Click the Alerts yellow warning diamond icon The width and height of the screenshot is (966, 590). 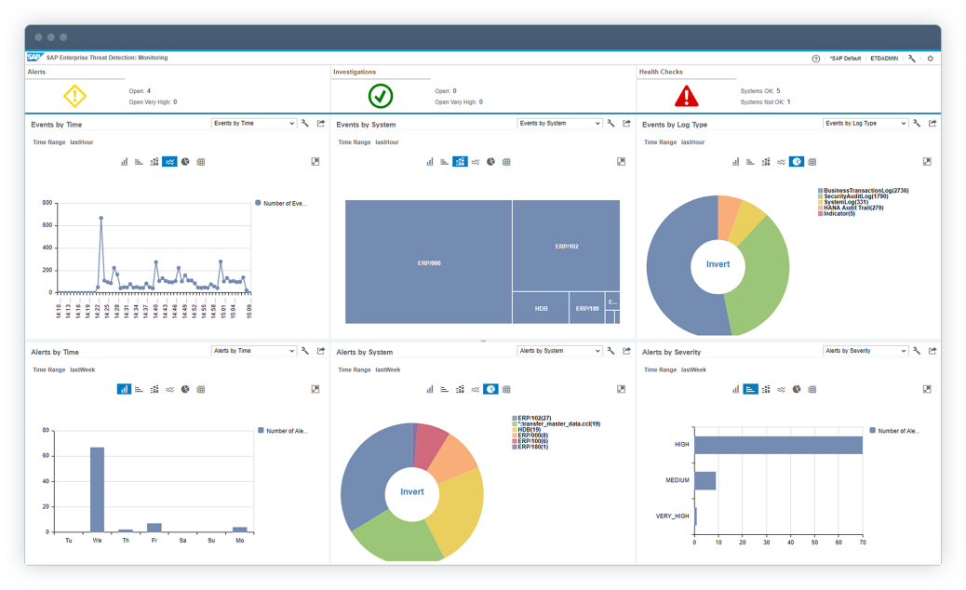pos(74,96)
